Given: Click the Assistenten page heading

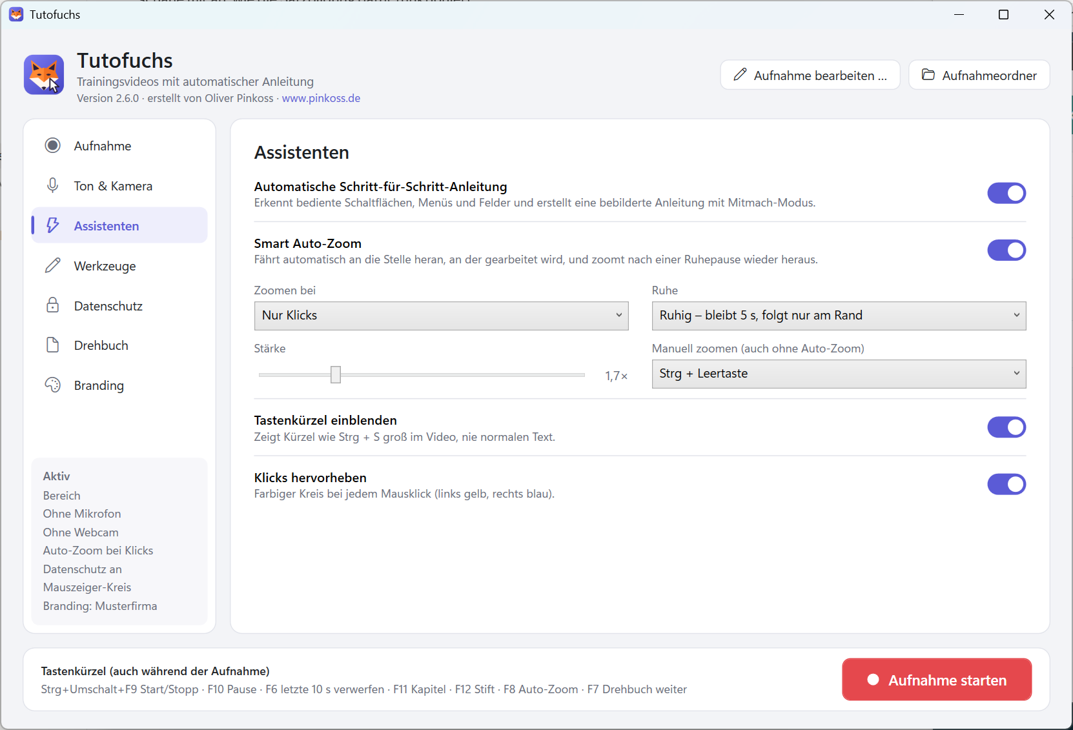Looking at the screenshot, I should point(301,152).
